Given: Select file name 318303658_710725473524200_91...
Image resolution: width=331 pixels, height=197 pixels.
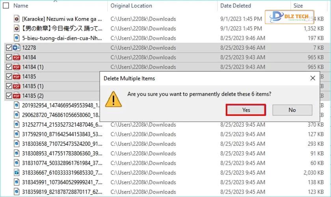Looking at the screenshot, I should 62,144.
